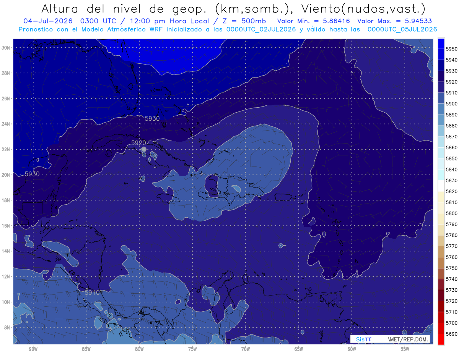Click color bar label '5780'
The width and height of the screenshot is (459, 354).
(452, 235)
